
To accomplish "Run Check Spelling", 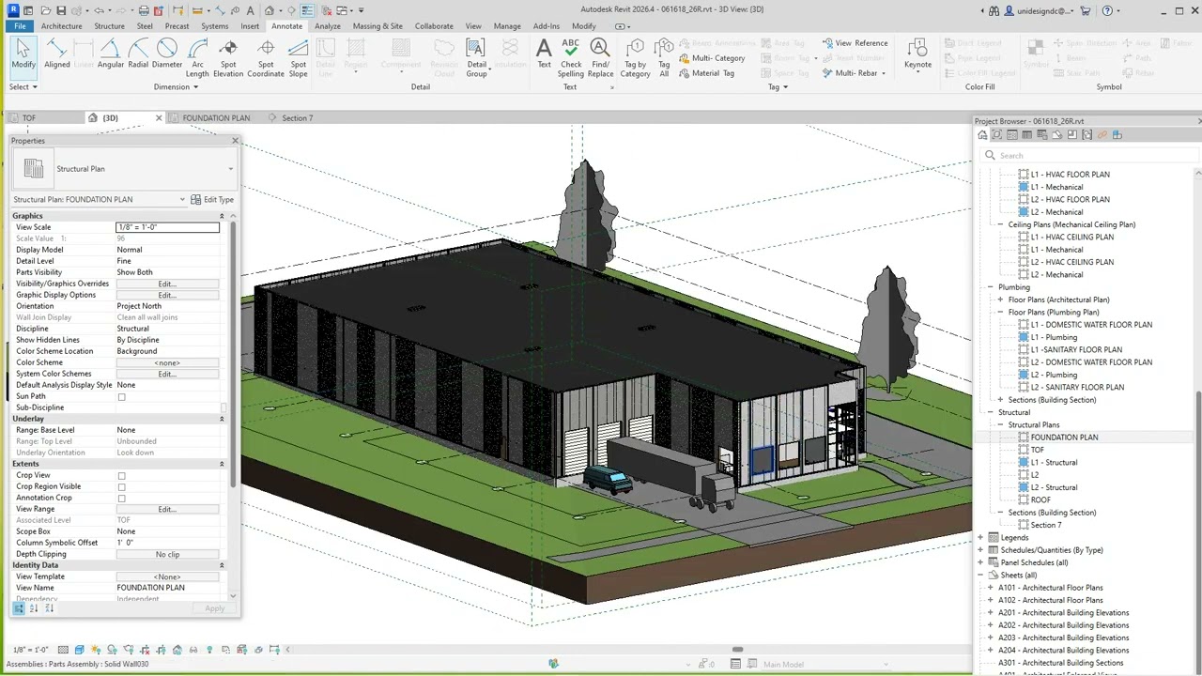I will pyautogui.click(x=571, y=58).
